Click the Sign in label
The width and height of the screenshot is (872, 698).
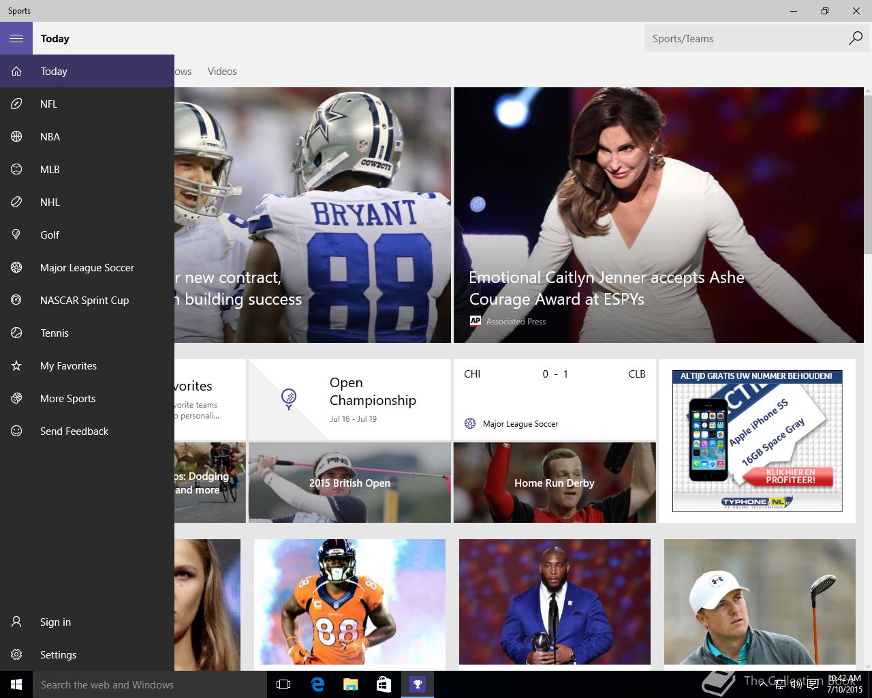coord(55,622)
